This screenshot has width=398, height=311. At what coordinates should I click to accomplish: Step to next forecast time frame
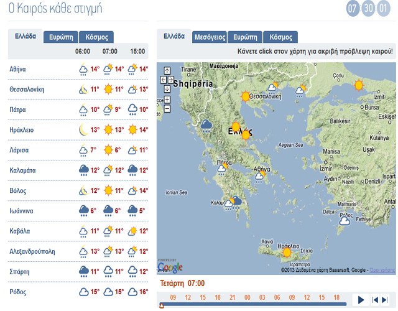click(386, 300)
